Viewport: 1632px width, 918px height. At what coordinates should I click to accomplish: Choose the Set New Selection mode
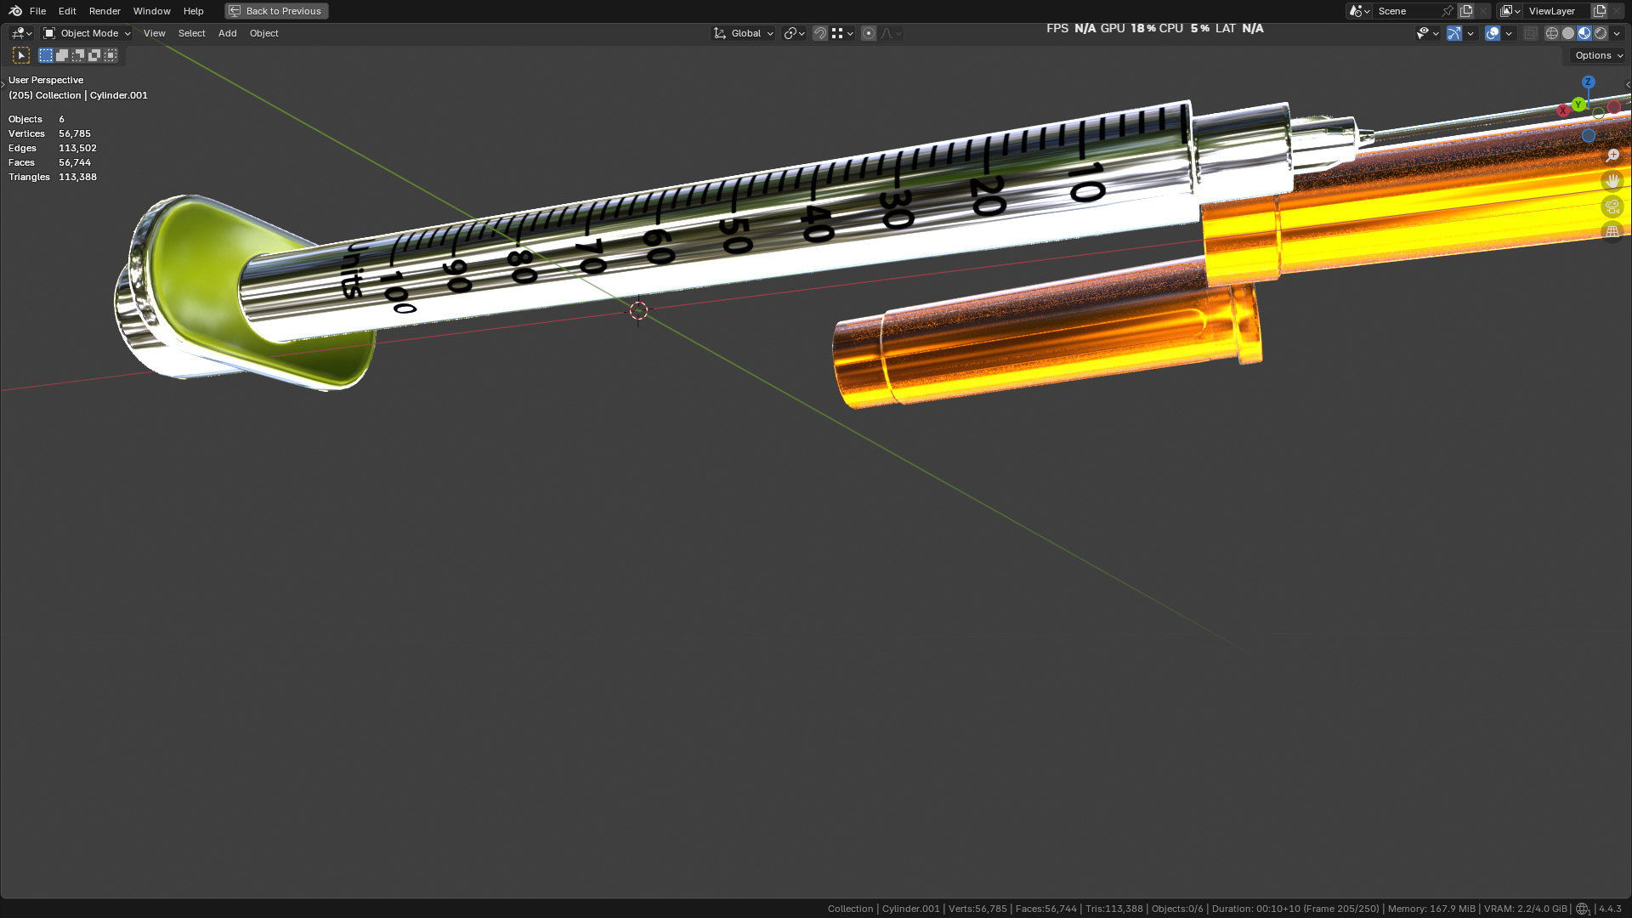(x=46, y=55)
